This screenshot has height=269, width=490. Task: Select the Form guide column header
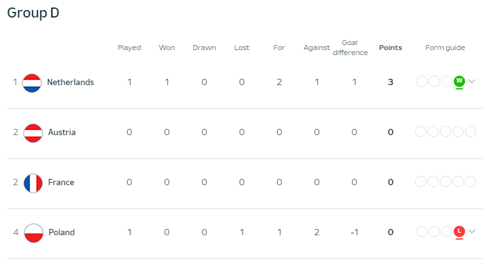445,48
